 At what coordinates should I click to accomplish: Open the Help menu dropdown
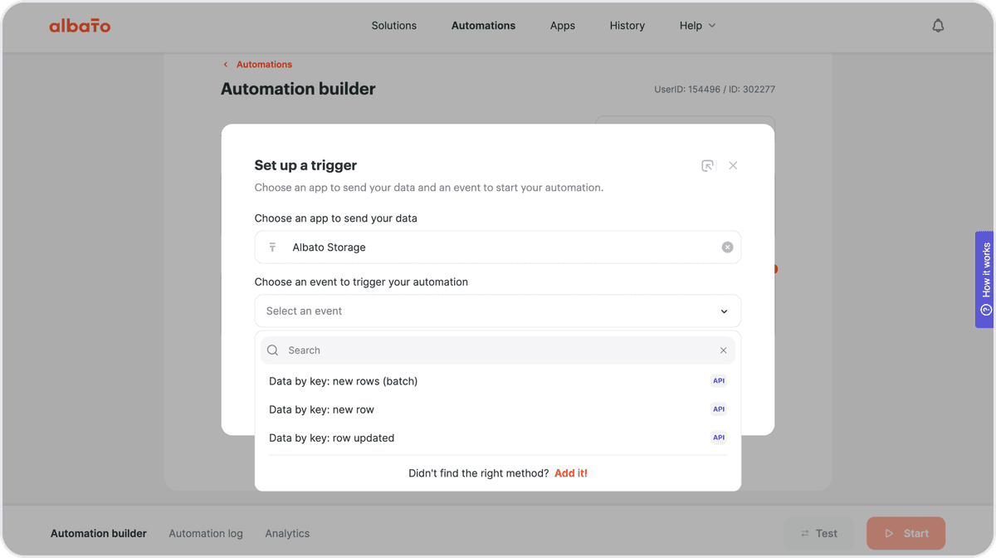[697, 26]
